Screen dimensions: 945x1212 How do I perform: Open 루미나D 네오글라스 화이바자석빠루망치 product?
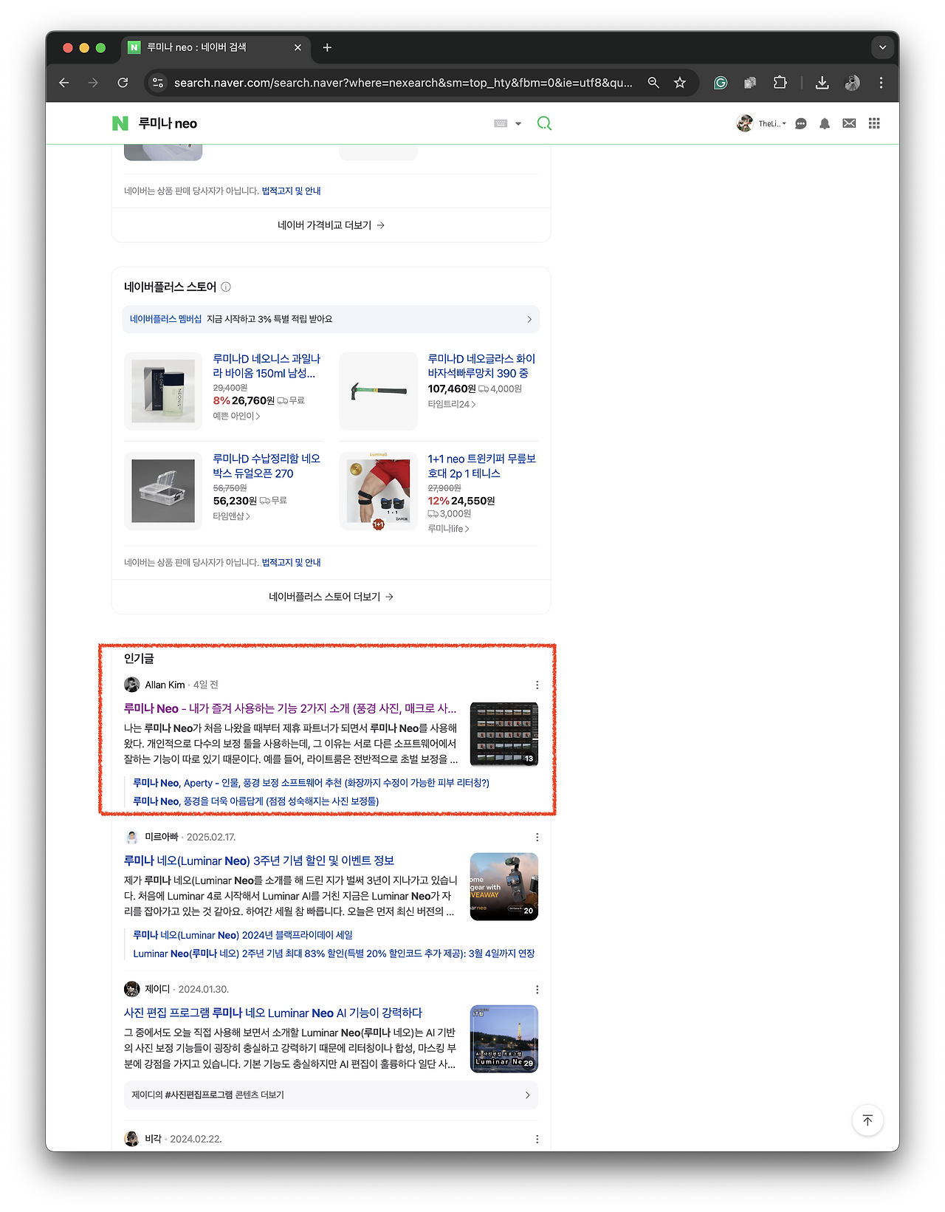click(481, 366)
